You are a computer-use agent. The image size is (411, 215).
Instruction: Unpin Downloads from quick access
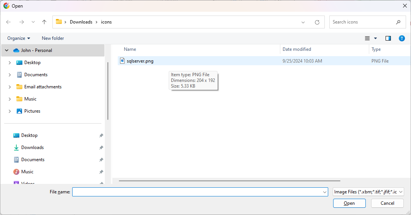(101, 148)
